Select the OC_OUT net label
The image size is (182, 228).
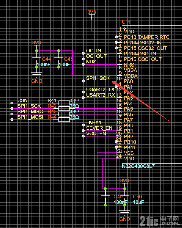point(96,56)
